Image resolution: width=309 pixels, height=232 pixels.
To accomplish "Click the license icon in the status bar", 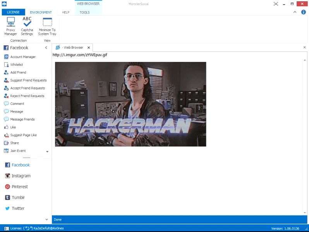I will [x=7, y=229].
